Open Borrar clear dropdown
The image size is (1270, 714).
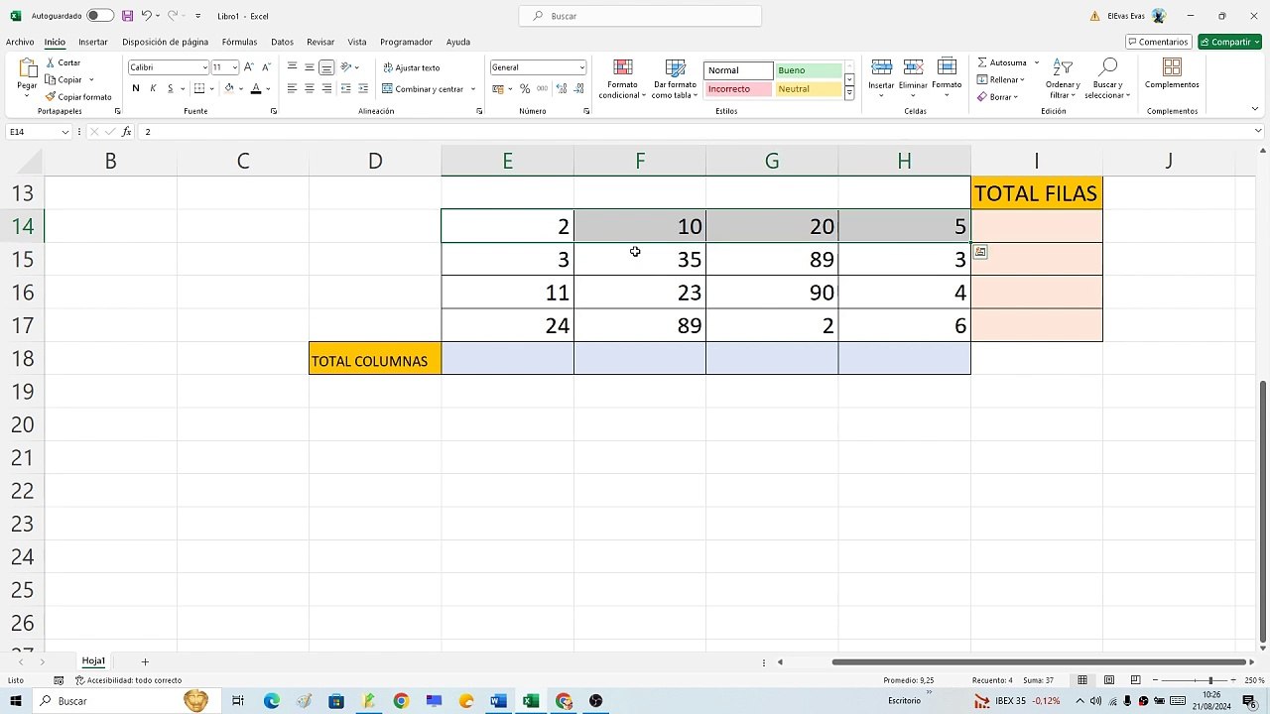(996, 97)
